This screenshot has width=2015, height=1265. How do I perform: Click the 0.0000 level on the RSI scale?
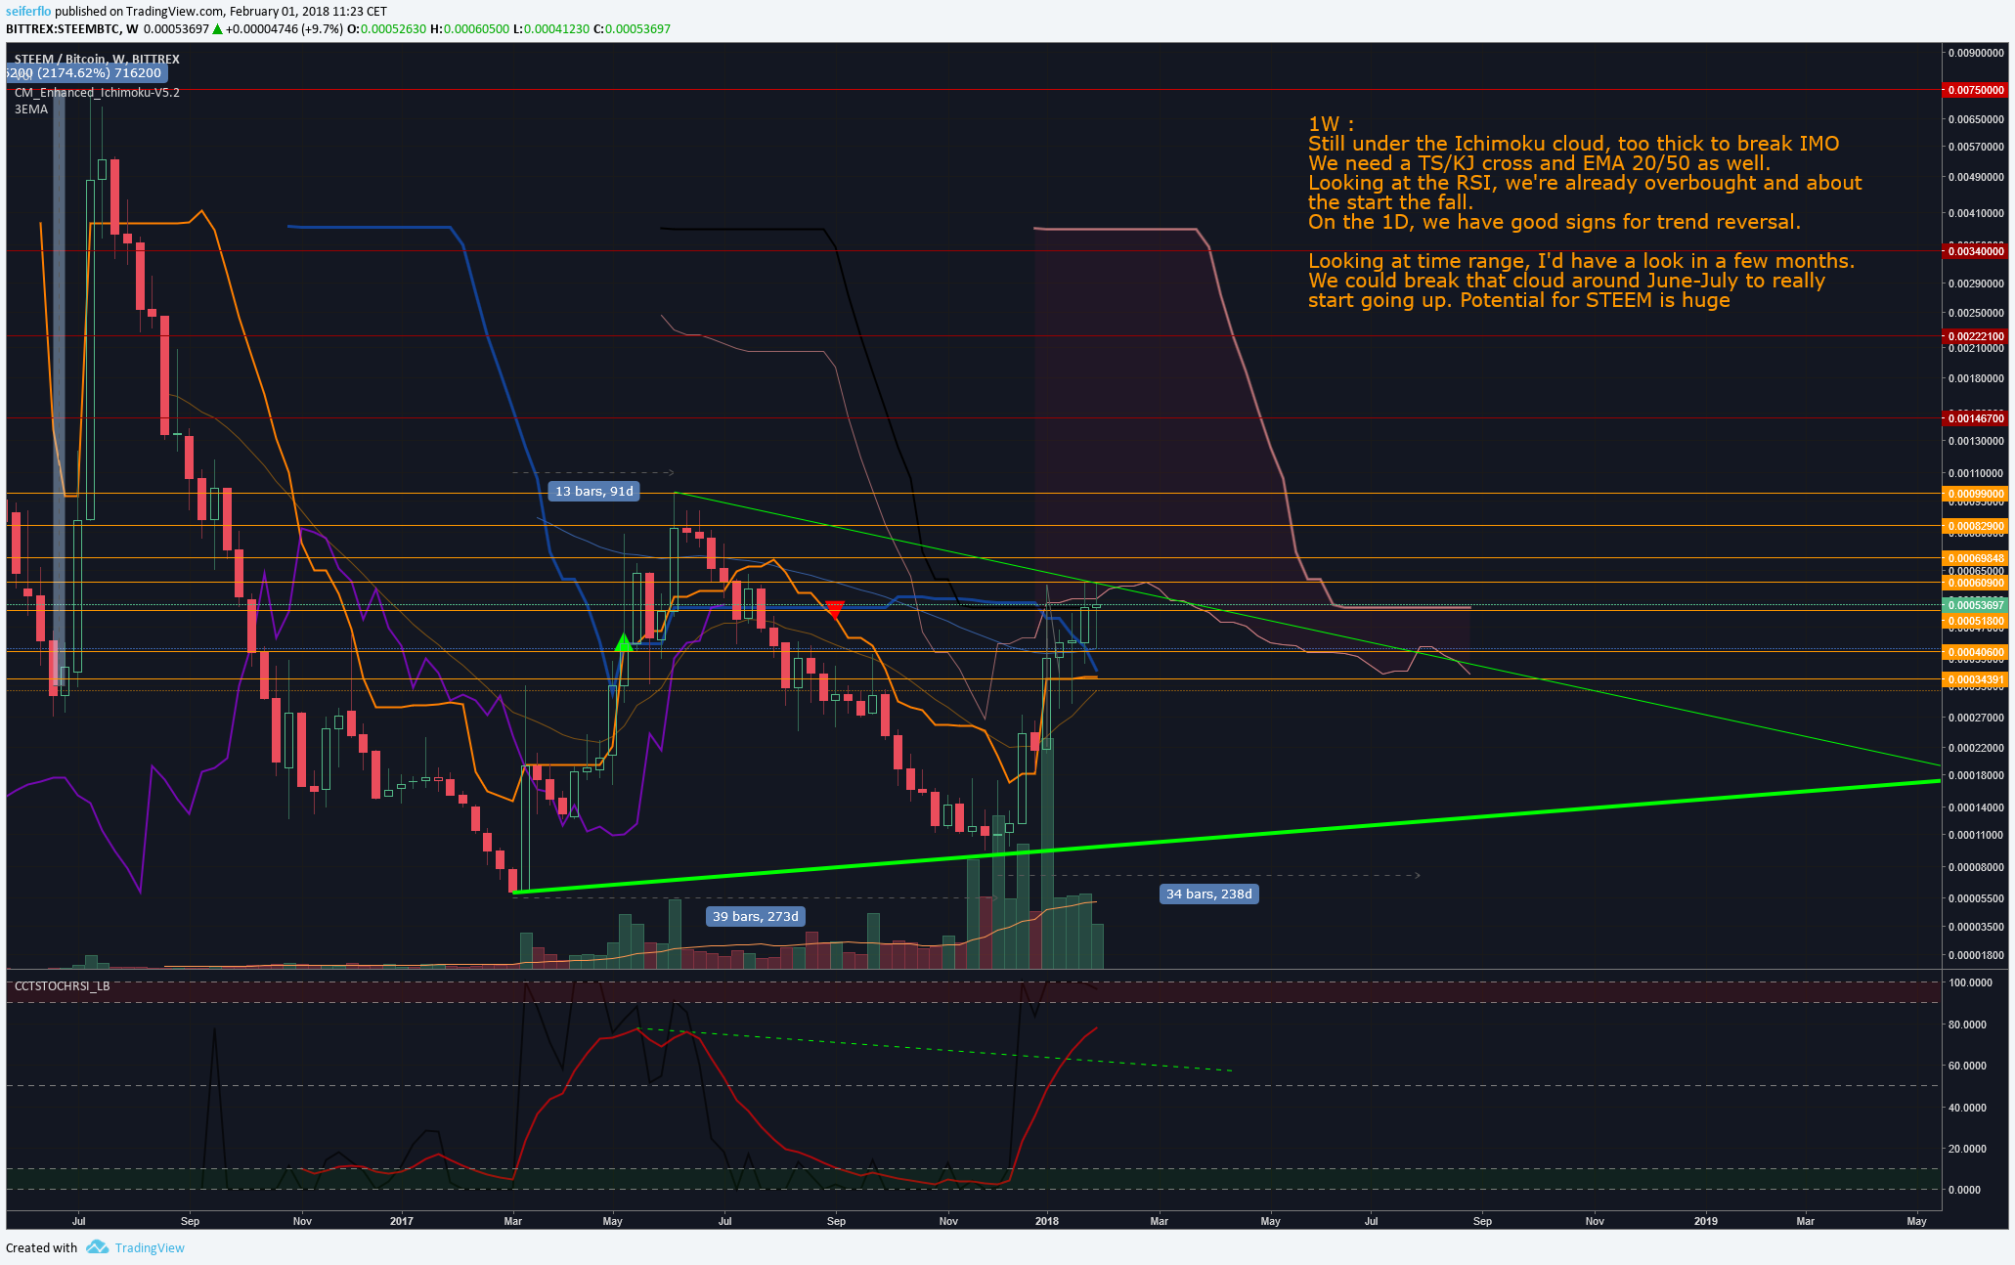pos(1964,1190)
